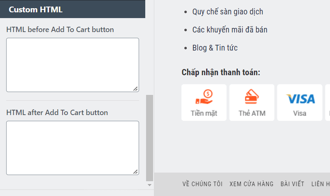330x196 pixels.
Task: Focus the HTML after Add To Cart textarea
Action: [72, 148]
